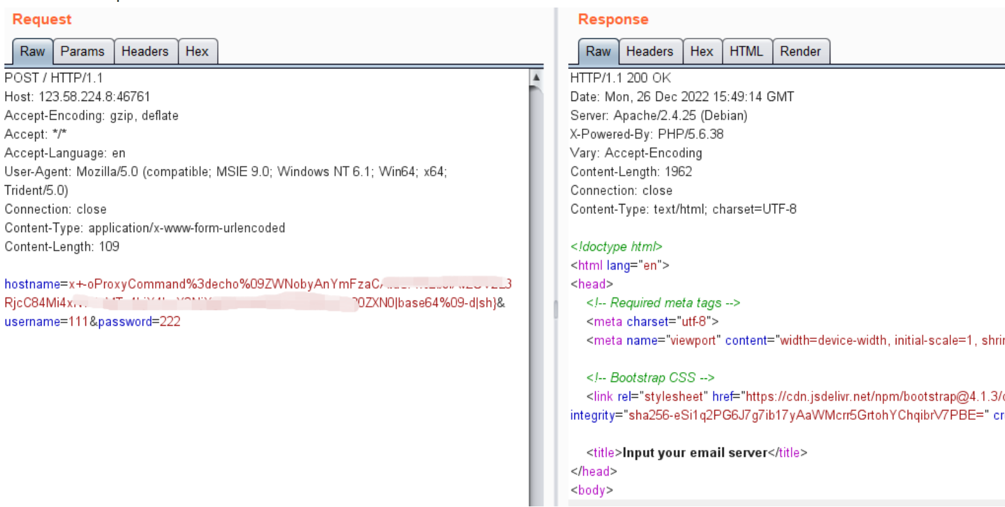Viewport: 1005px width, 507px height.
Task: Click the 'Vary: Accept-Encoding' response header
Action: pos(636,153)
